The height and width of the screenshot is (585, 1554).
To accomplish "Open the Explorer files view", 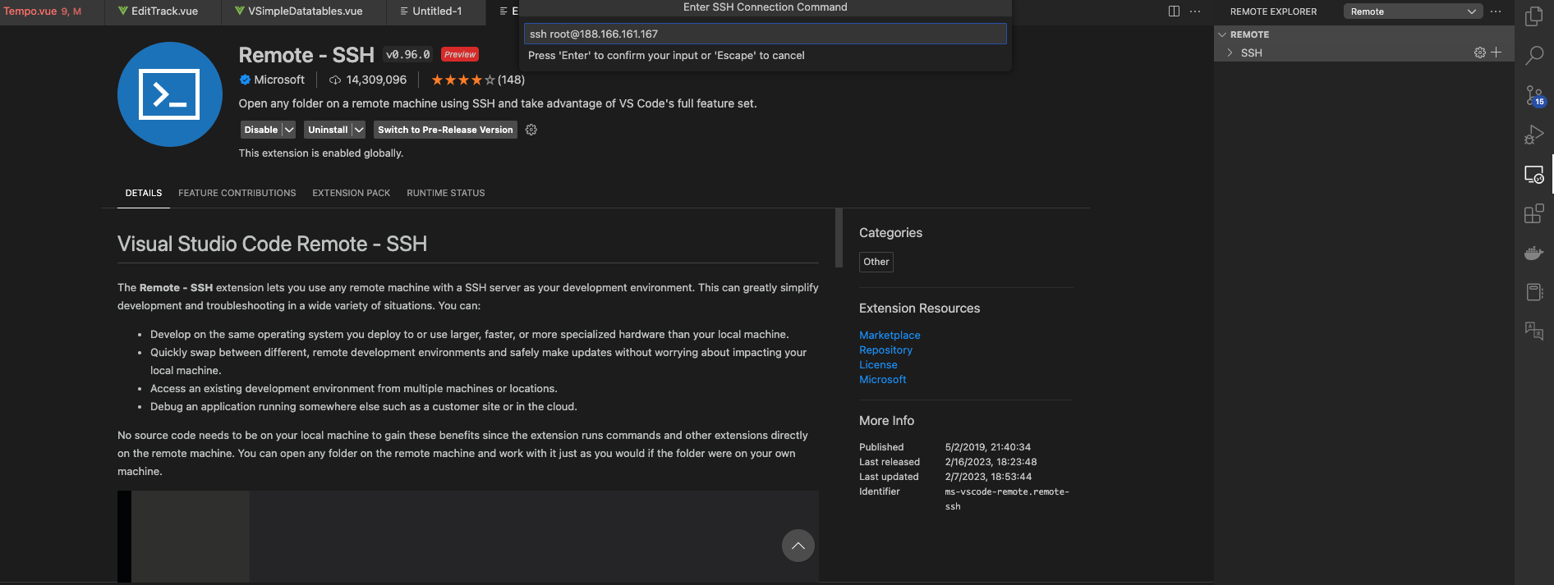I will 1533,16.
